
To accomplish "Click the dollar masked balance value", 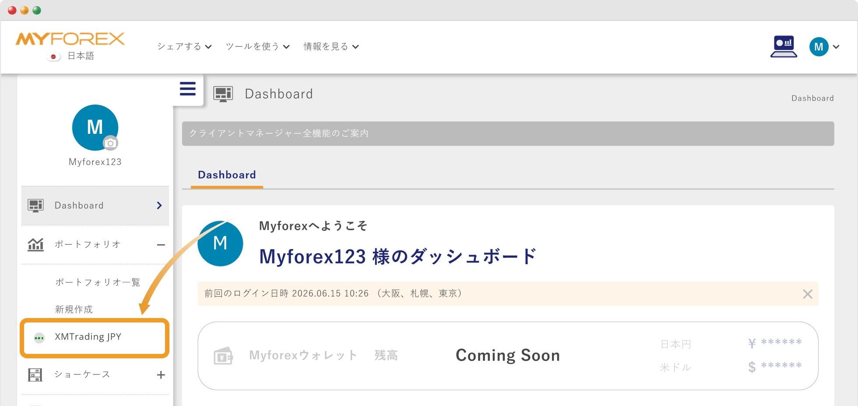I will point(775,367).
